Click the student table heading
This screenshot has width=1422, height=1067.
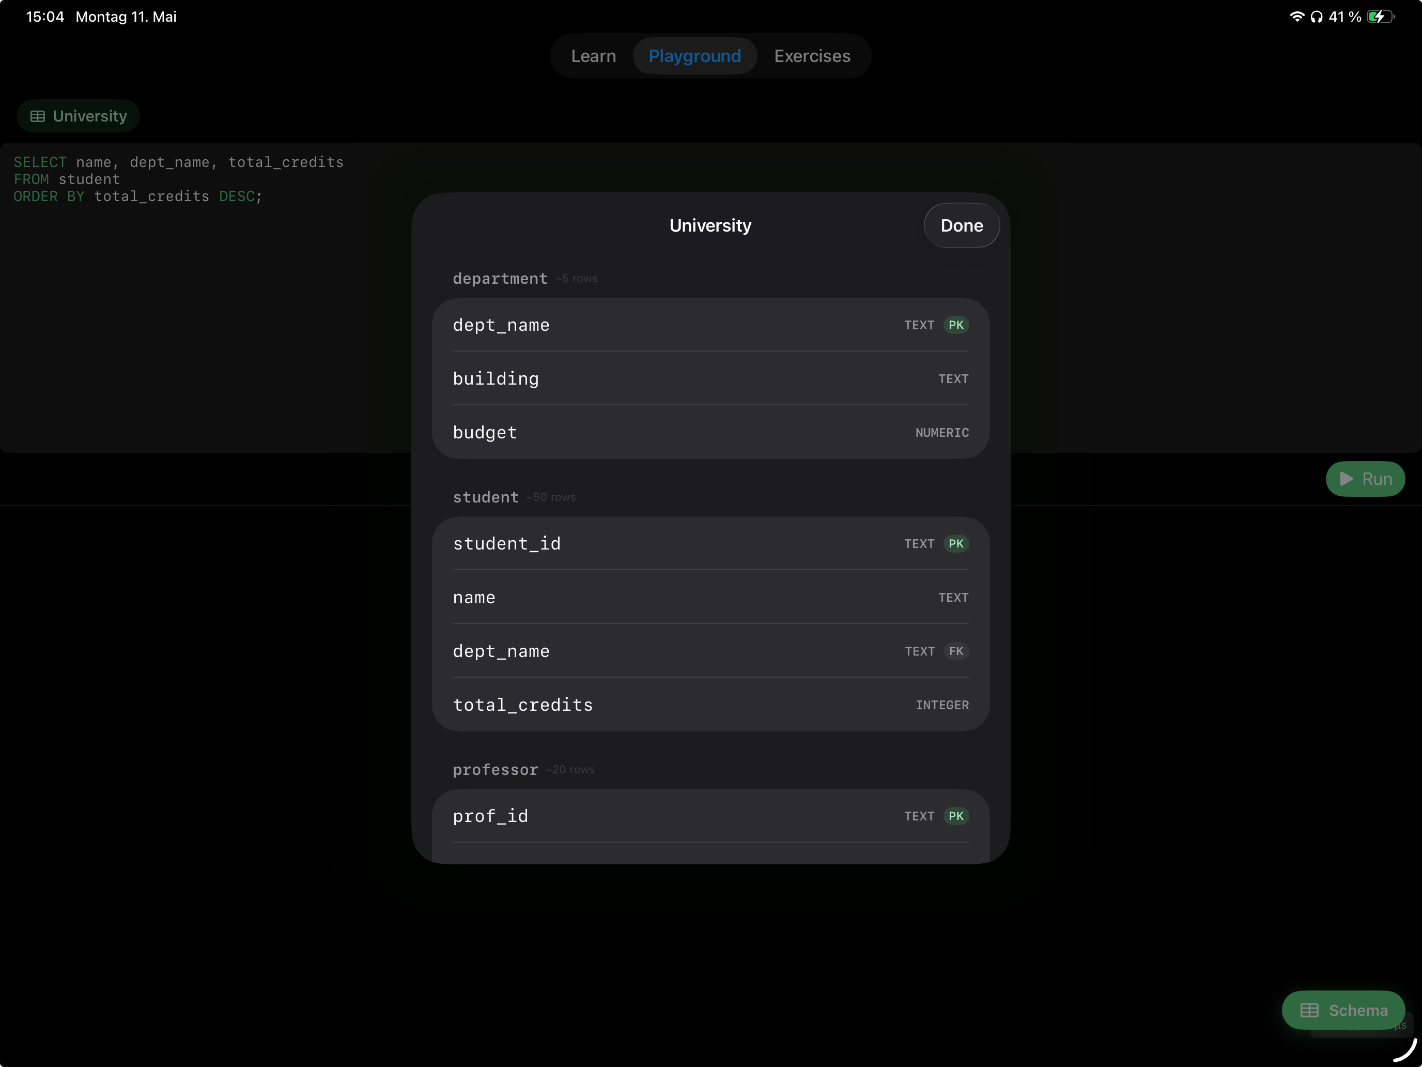coord(485,497)
